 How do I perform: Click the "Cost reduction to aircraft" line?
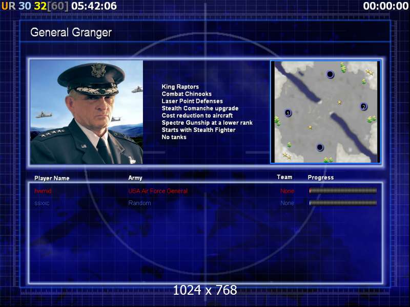(197, 116)
